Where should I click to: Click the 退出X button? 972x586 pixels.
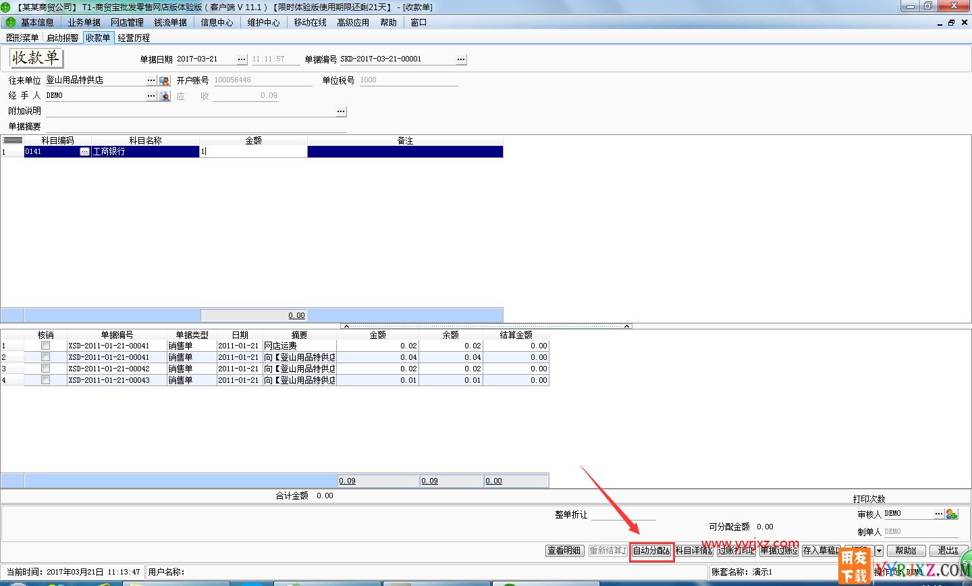[948, 551]
